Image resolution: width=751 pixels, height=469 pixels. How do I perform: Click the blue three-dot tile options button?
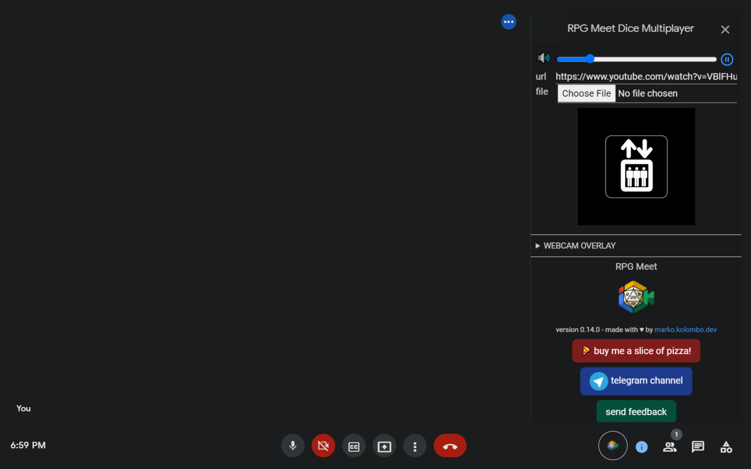(509, 22)
